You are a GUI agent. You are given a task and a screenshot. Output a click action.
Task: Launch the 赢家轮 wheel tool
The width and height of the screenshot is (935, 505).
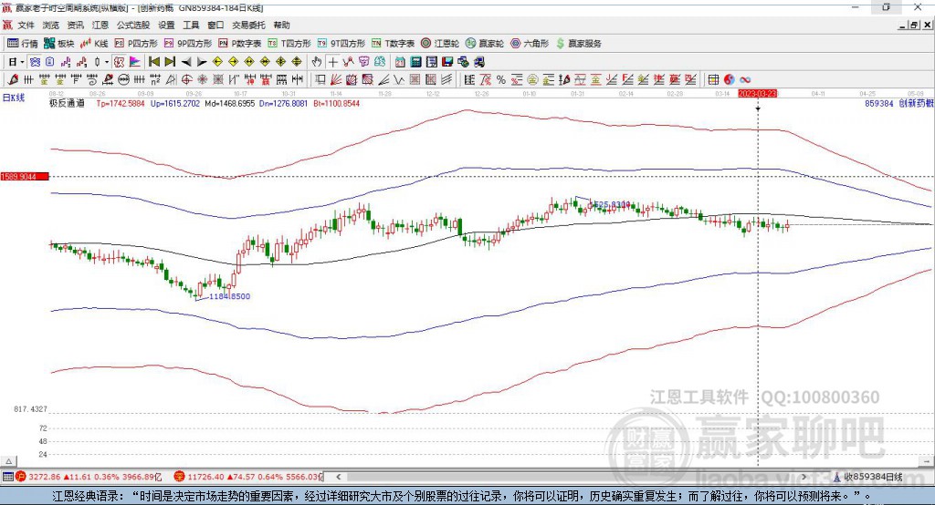tap(485, 44)
